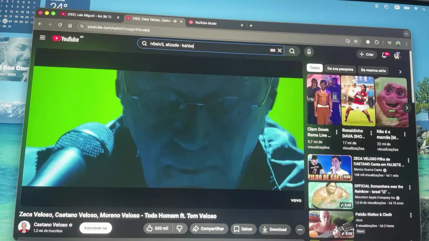
Task: Open options for ZECA VELOSO Filho video
Action: [409, 161]
